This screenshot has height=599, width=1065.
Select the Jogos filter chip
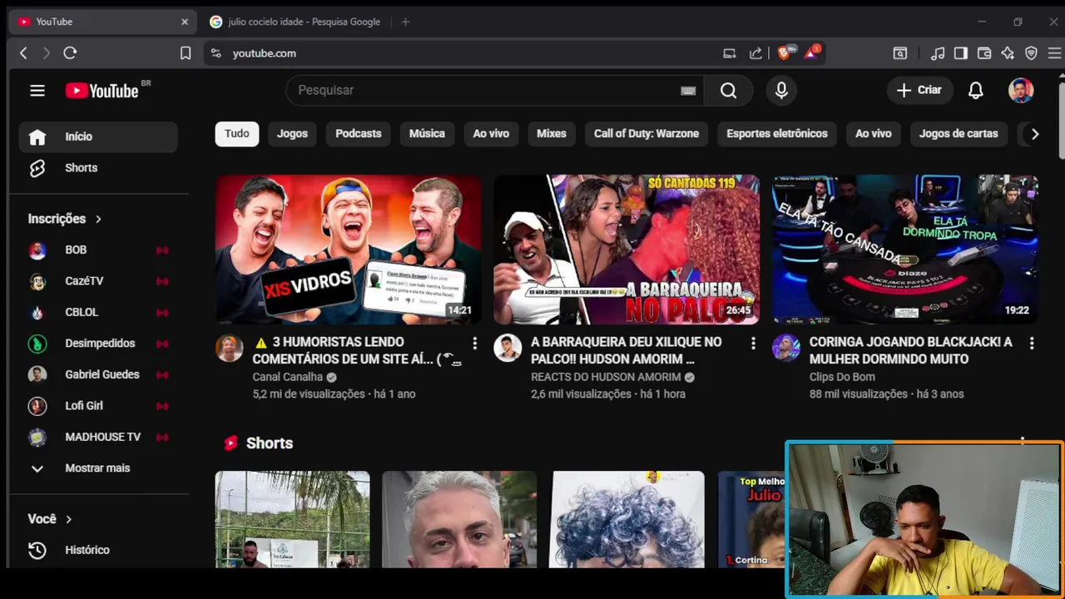[292, 134]
